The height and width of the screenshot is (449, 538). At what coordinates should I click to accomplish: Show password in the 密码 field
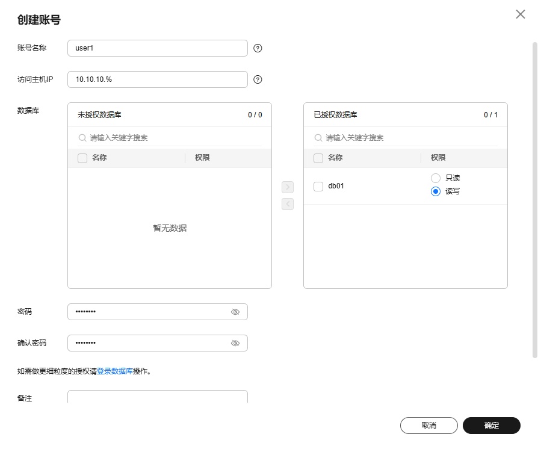(x=235, y=312)
